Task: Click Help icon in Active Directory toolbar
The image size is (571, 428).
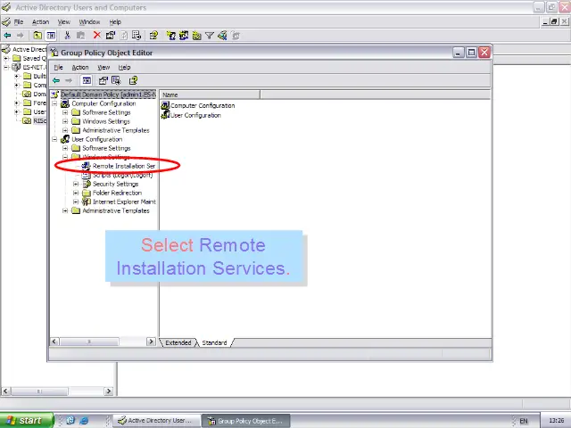Action: point(153,36)
